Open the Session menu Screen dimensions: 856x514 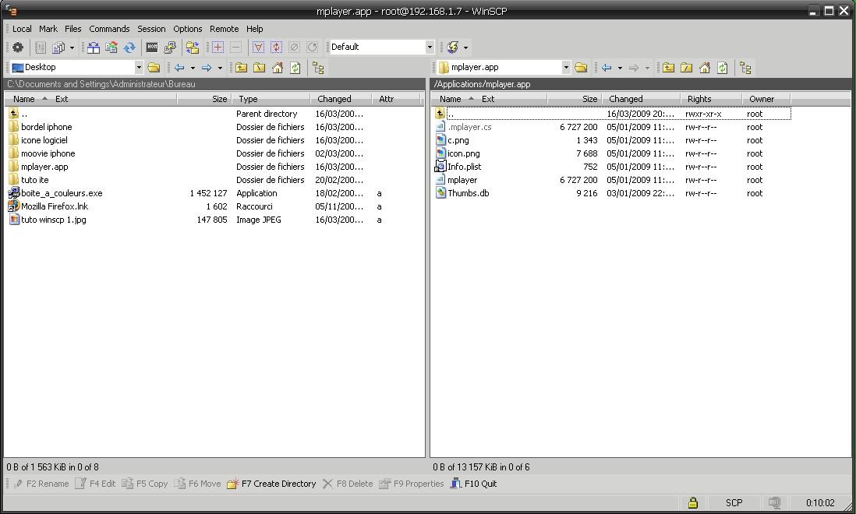tap(151, 29)
